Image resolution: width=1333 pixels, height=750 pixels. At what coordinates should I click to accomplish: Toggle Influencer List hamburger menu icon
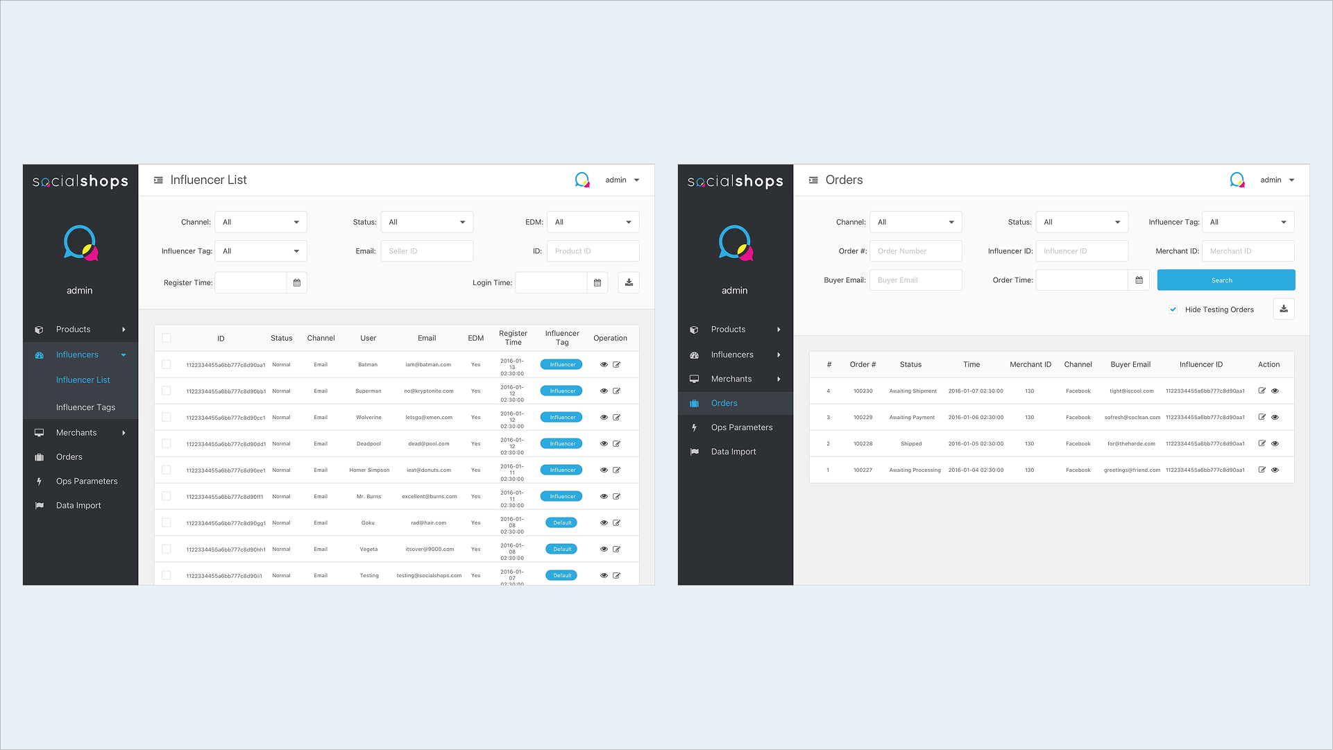click(x=158, y=180)
